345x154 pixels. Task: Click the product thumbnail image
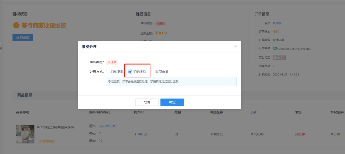click(x=25, y=134)
